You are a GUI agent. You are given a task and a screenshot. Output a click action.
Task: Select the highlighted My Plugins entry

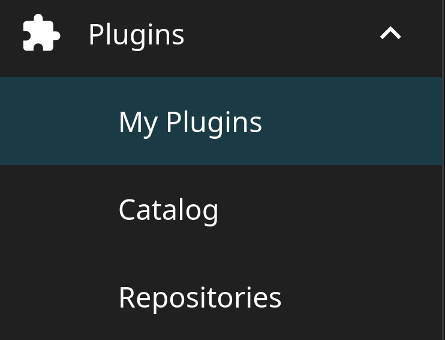(190, 122)
